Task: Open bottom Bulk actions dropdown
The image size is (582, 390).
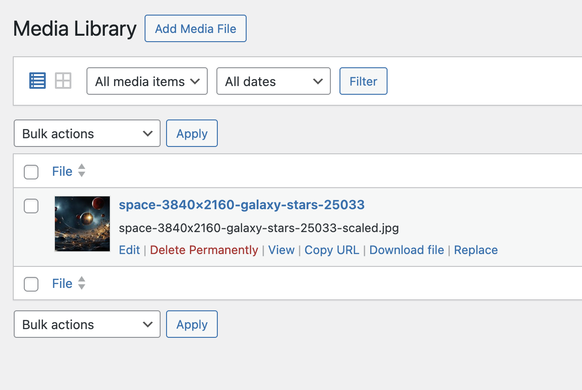Action: point(87,325)
